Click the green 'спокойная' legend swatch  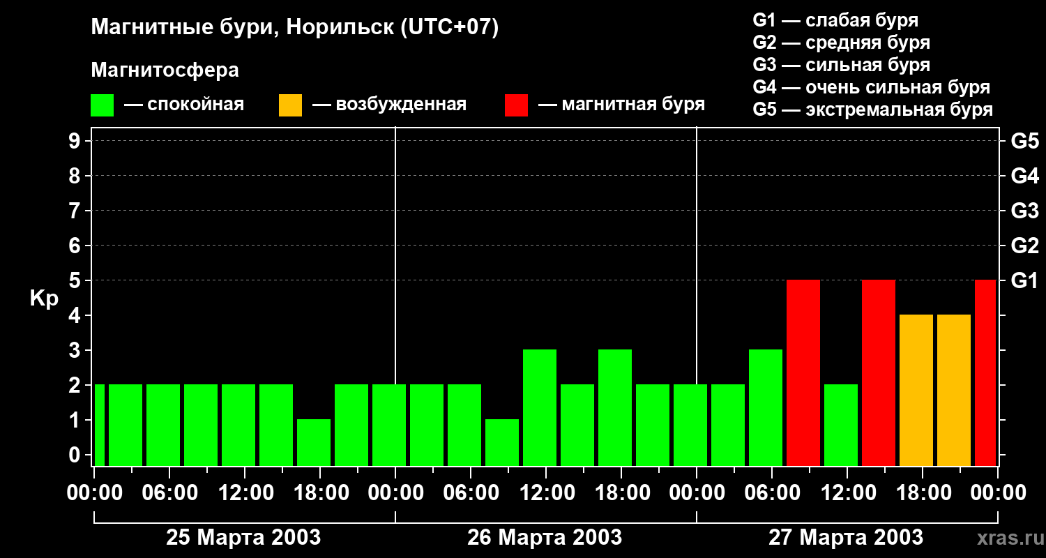[103, 105]
